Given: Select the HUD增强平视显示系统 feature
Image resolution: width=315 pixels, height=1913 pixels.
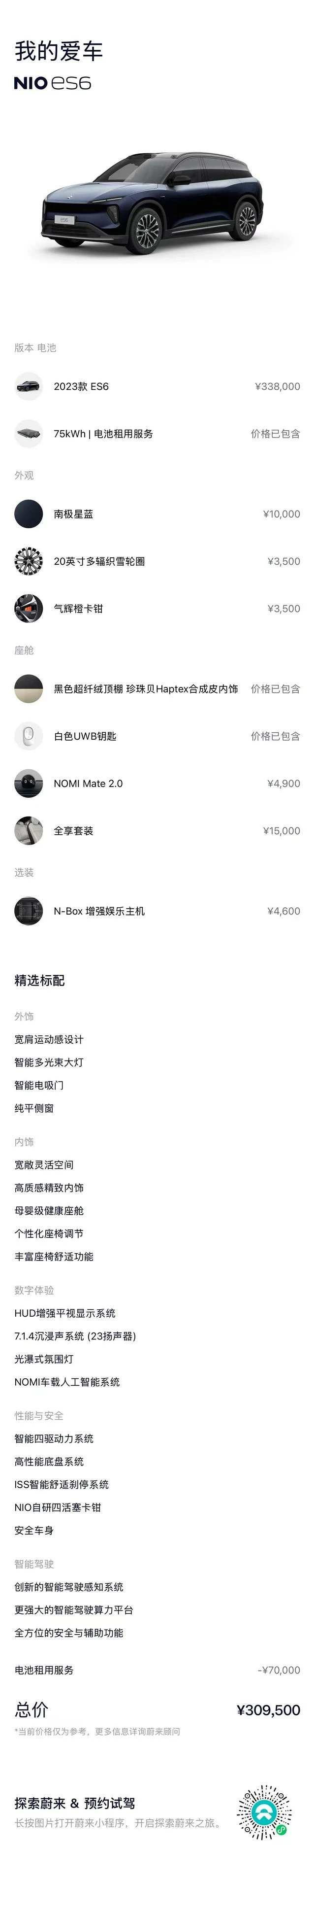Looking at the screenshot, I should [x=65, y=1314].
